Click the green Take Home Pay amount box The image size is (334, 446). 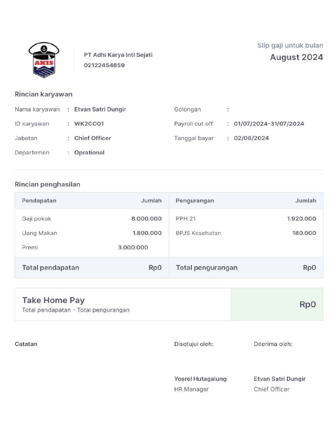(277, 304)
